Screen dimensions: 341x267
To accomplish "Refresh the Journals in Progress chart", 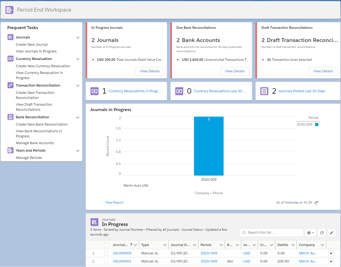I will [x=316, y=203].
